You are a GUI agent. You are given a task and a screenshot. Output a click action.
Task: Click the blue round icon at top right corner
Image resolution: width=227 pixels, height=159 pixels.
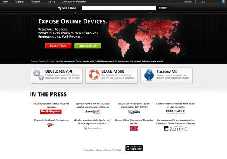[223, 2]
